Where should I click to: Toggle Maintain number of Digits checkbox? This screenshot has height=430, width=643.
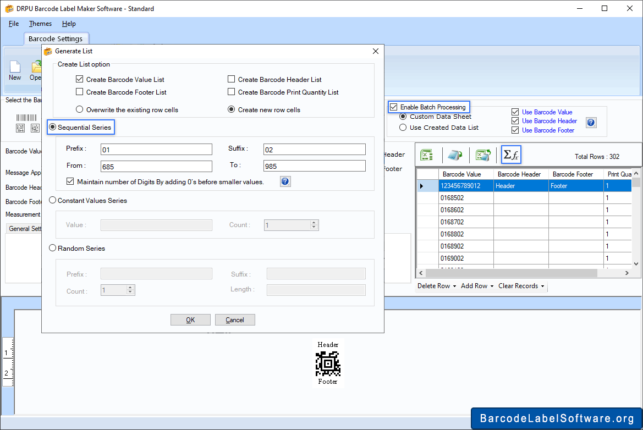(70, 181)
